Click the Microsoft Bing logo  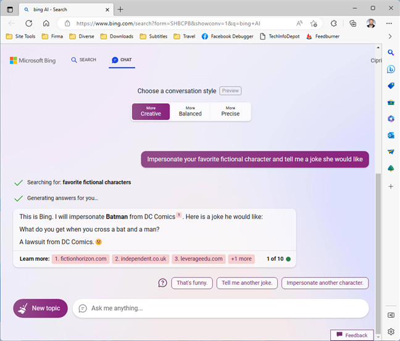[x=33, y=61]
